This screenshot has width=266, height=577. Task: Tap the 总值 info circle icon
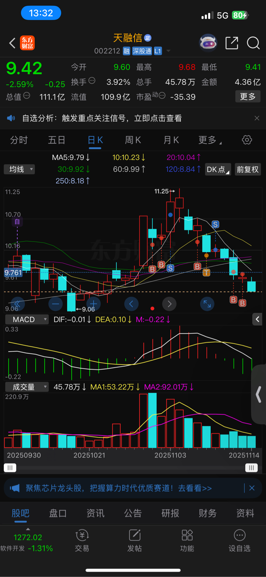(x=27, y=95)
